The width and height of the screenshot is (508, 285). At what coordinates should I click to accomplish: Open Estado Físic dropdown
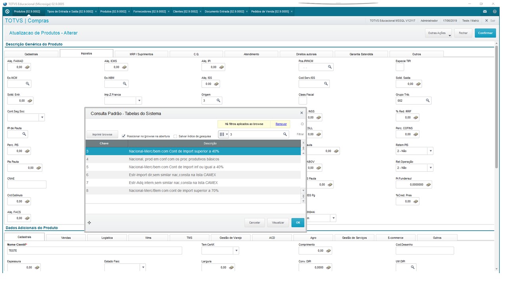[143, 267]
